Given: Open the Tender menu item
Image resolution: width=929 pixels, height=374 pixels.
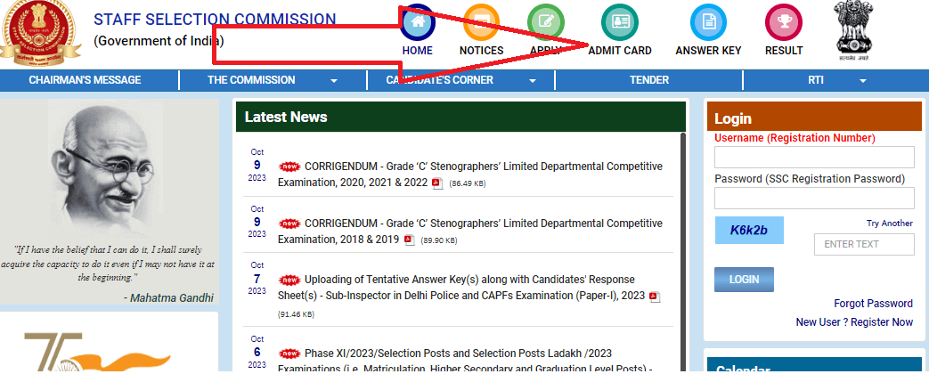Looking at the screenshot, I should 648,80.
